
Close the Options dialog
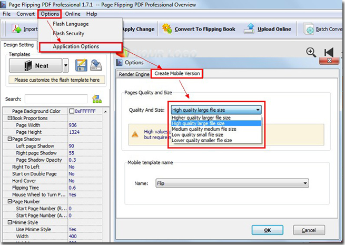pos(329,61)
